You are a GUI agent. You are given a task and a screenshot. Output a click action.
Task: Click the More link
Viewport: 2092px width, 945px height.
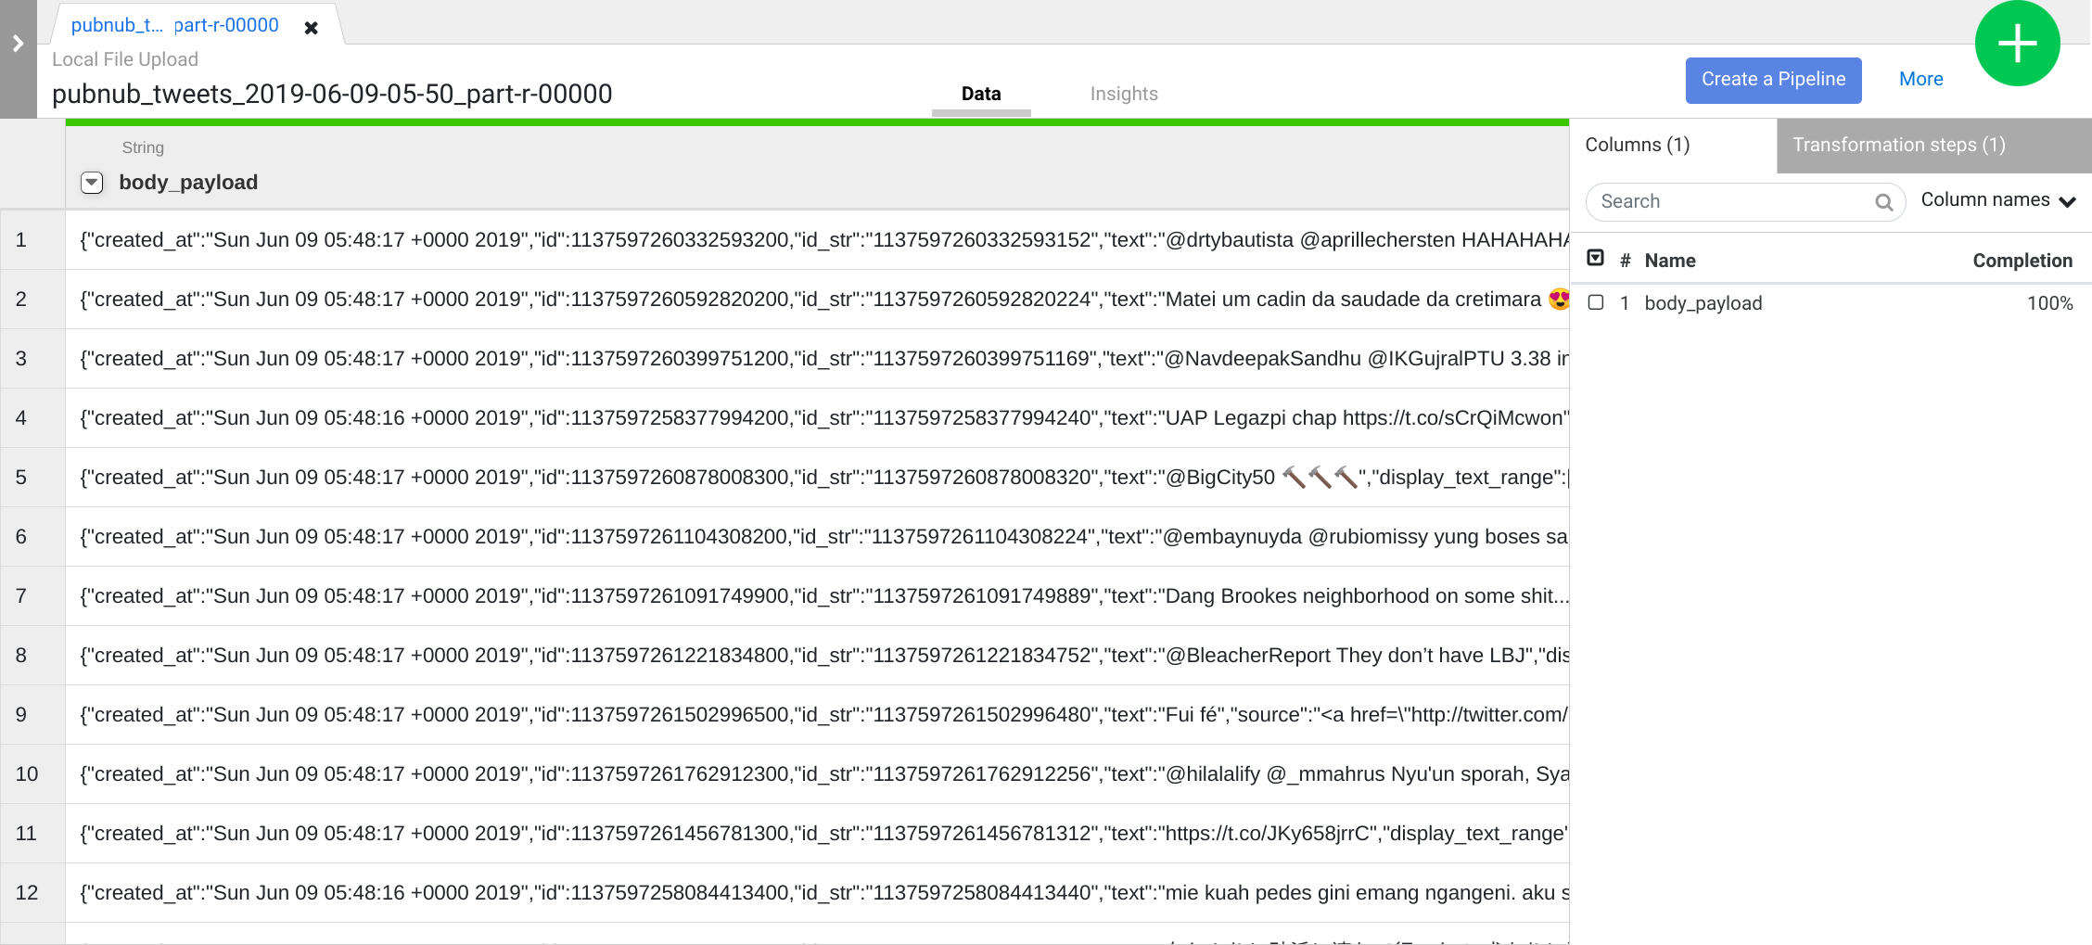click(1920, 79)
